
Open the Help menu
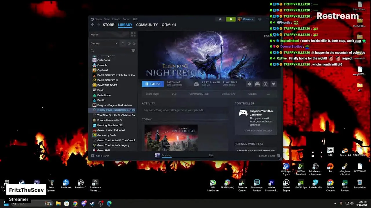(135, 19)
